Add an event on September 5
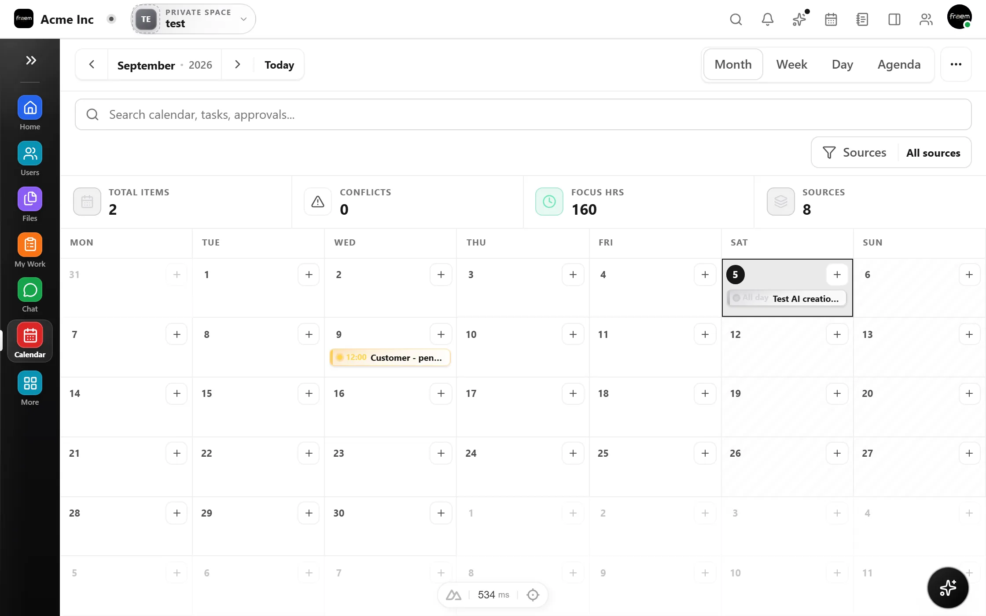The height and width of the screenshot is (616, 986). pyautogui.click(x=837, y=275)
